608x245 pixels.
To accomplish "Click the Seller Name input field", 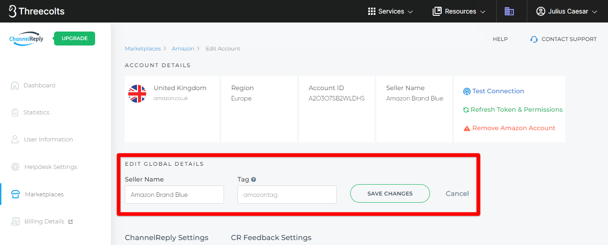I will pos(174,195).
